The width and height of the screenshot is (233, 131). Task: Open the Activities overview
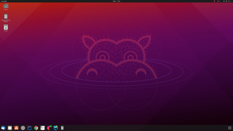[x=4, y=1]
